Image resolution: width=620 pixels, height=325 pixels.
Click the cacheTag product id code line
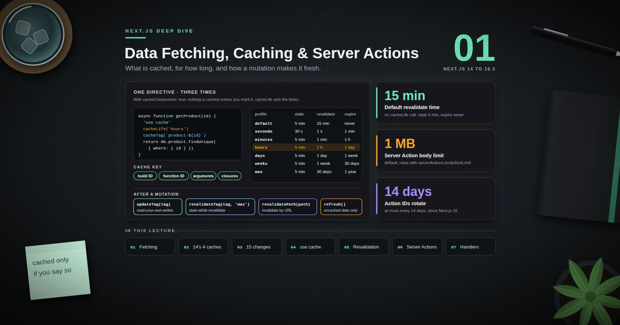tap(175, 135)
